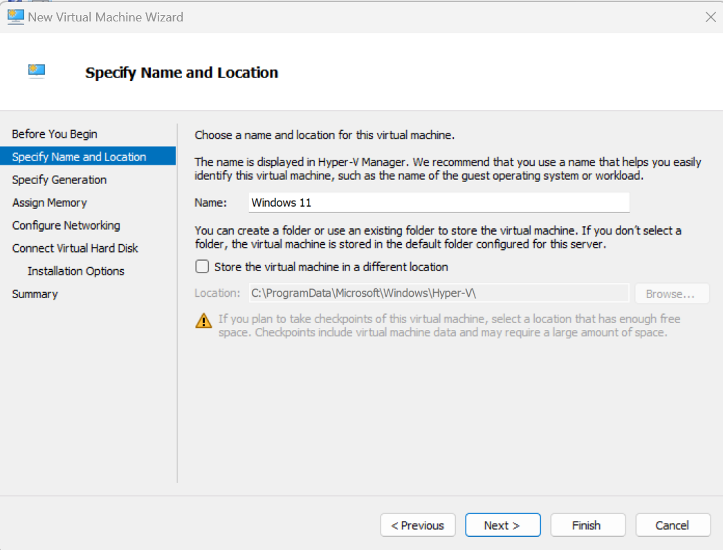Close the New Virtual Machine Wizard window
The image size is (723, 550).
[x=710, y=17]
